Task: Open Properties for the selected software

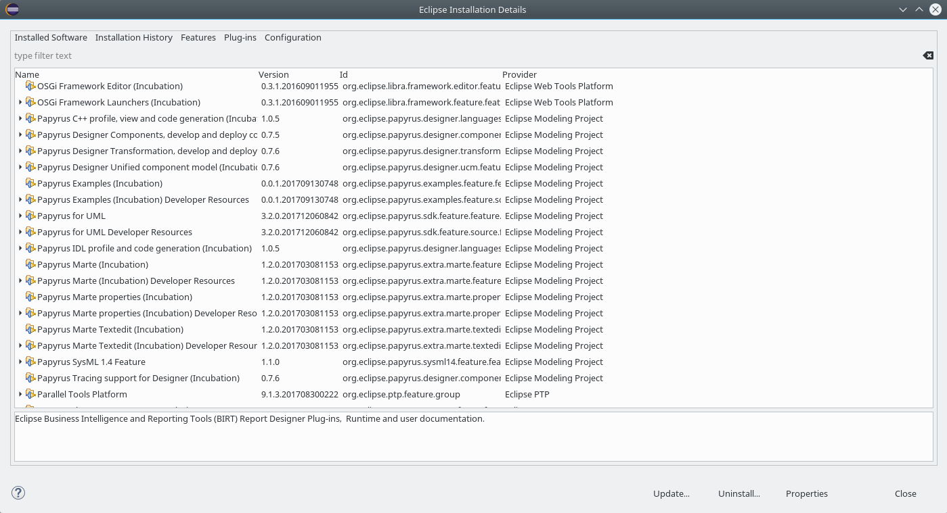Action: click(x=807, y=493)
